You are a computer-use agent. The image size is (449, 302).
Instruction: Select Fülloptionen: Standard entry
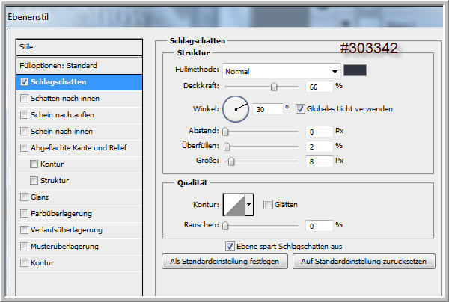click(x=79, y=66)
